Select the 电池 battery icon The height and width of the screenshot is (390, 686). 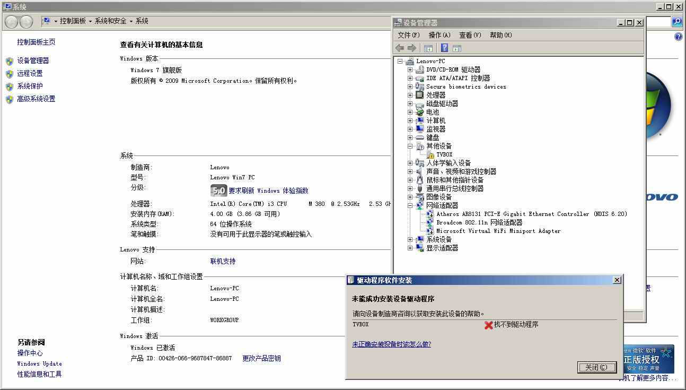click(x=420, y=112)
